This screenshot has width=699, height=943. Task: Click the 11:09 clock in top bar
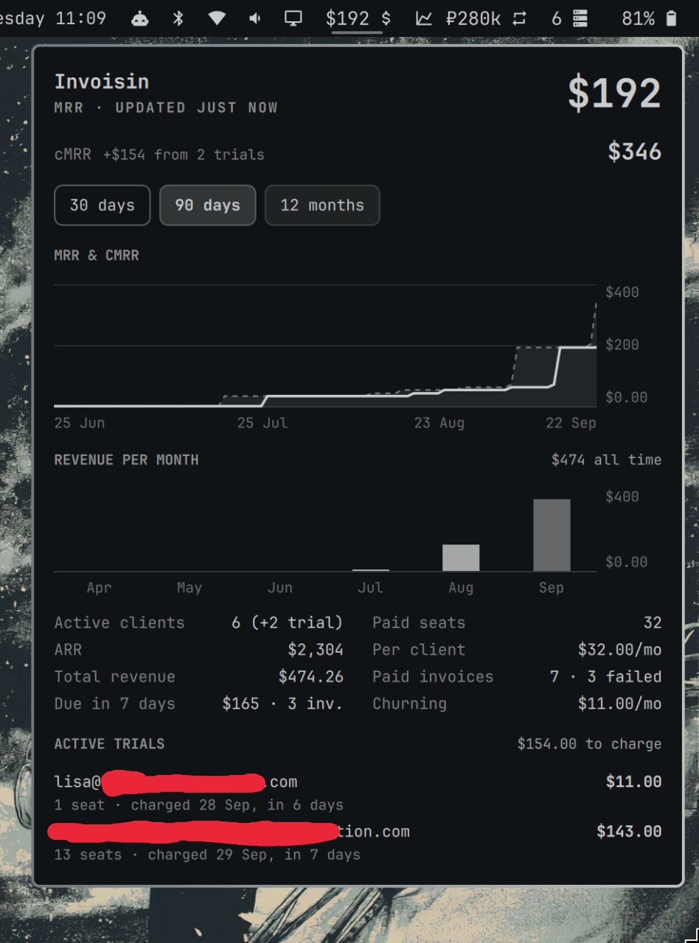pyautogui.click(x=80, y=18)
